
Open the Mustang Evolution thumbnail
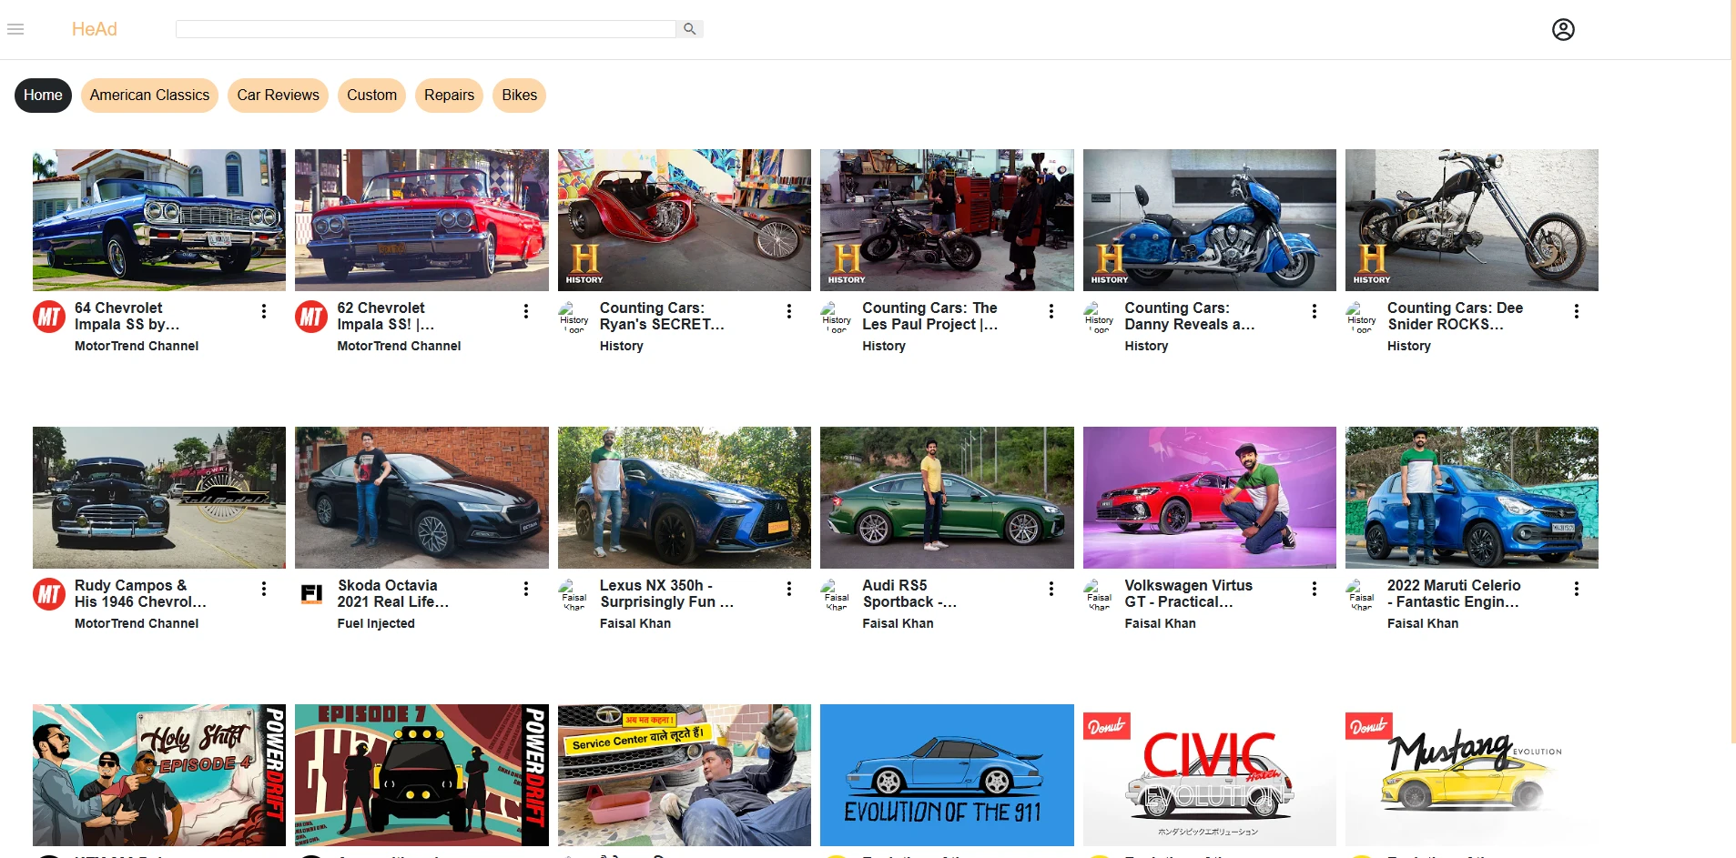[1472, 775]
